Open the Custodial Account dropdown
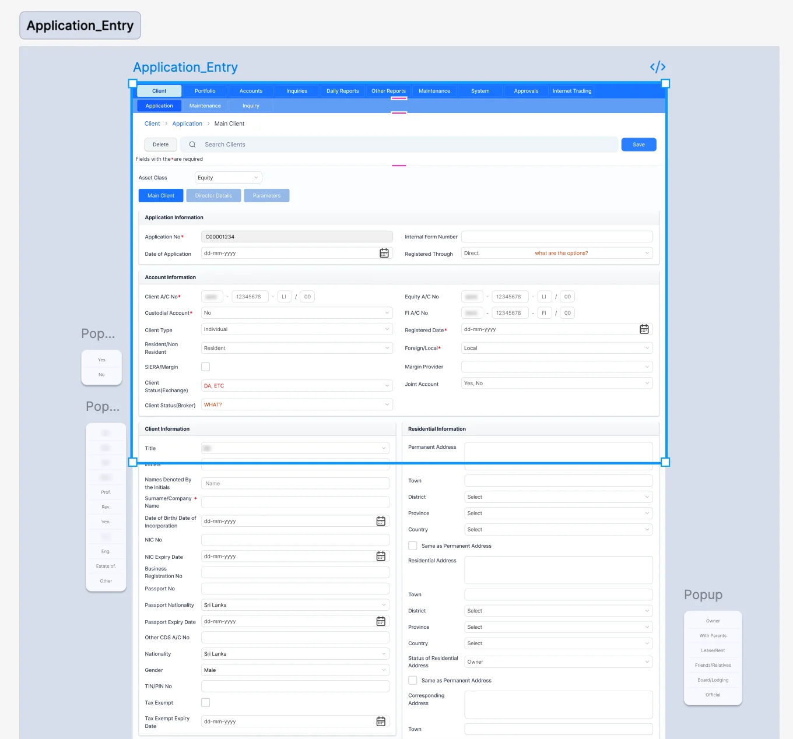Screen dimensions: 793x739 297,313
